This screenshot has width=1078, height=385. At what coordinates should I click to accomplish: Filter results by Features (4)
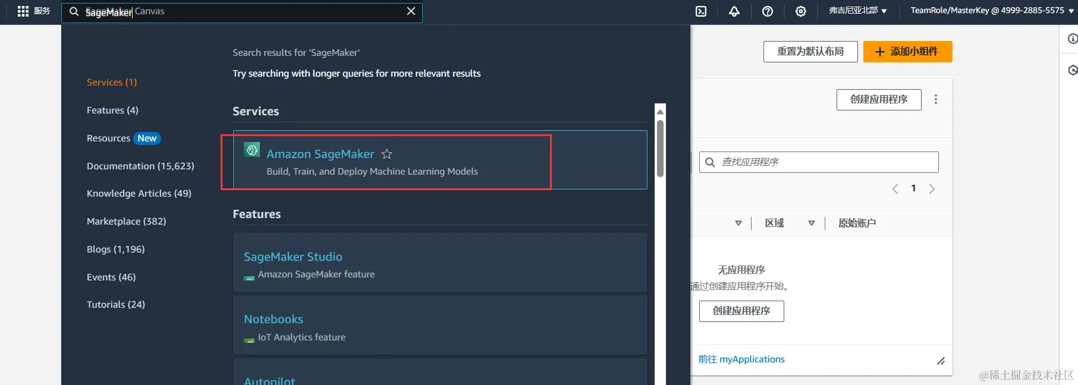[112, 110]
